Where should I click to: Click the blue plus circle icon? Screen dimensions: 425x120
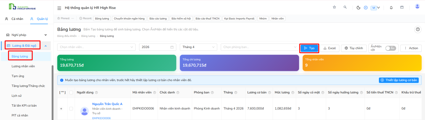[366, 8]
